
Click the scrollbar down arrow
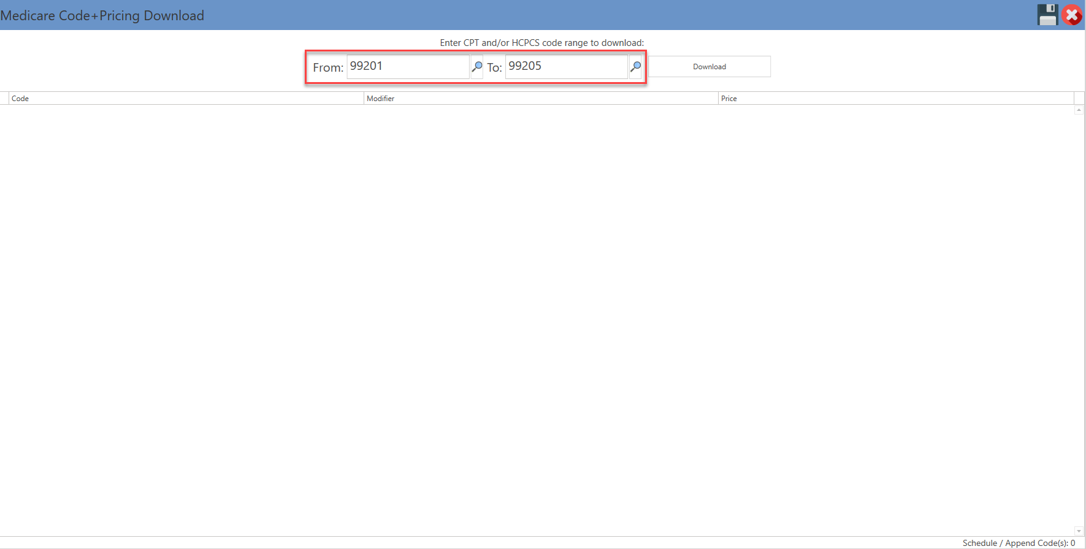click(x=1079, y=531)
